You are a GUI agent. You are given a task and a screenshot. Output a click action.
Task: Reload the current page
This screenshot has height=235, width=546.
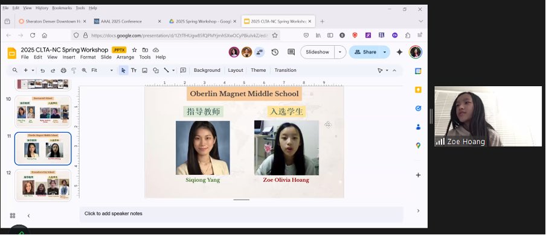(33, 36)
